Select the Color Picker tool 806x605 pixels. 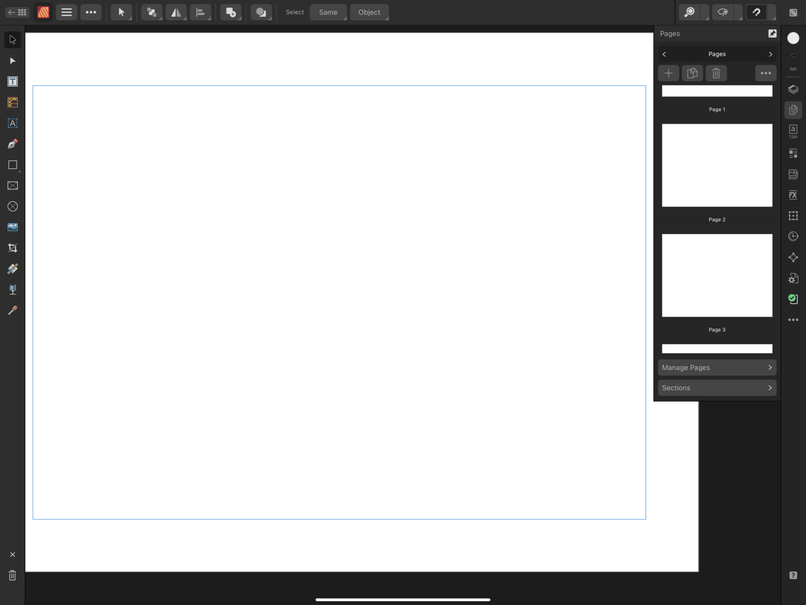[x=12, y=310]
